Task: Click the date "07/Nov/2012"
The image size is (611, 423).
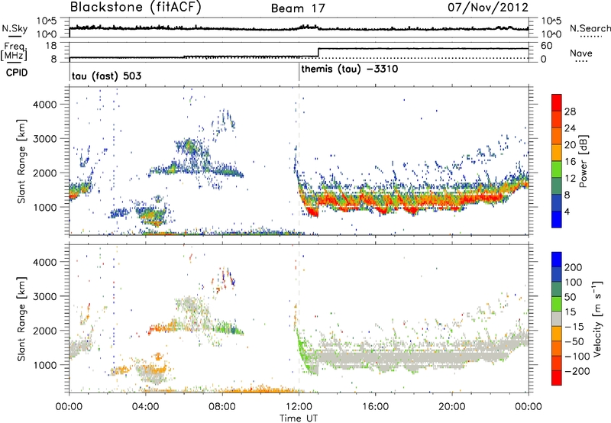Action: [x=488, y=7]
